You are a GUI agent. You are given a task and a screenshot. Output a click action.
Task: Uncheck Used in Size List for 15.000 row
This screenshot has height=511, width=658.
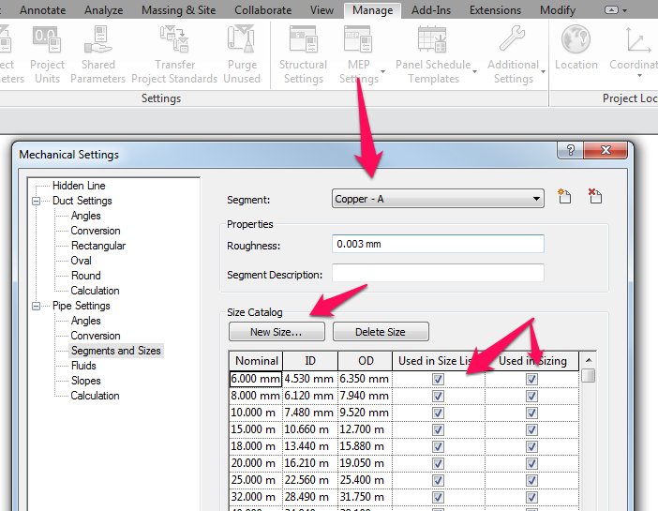(x=438, y=430)
